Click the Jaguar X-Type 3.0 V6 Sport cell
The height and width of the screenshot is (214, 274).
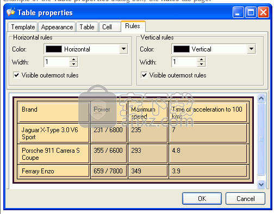tap(54, 133)
